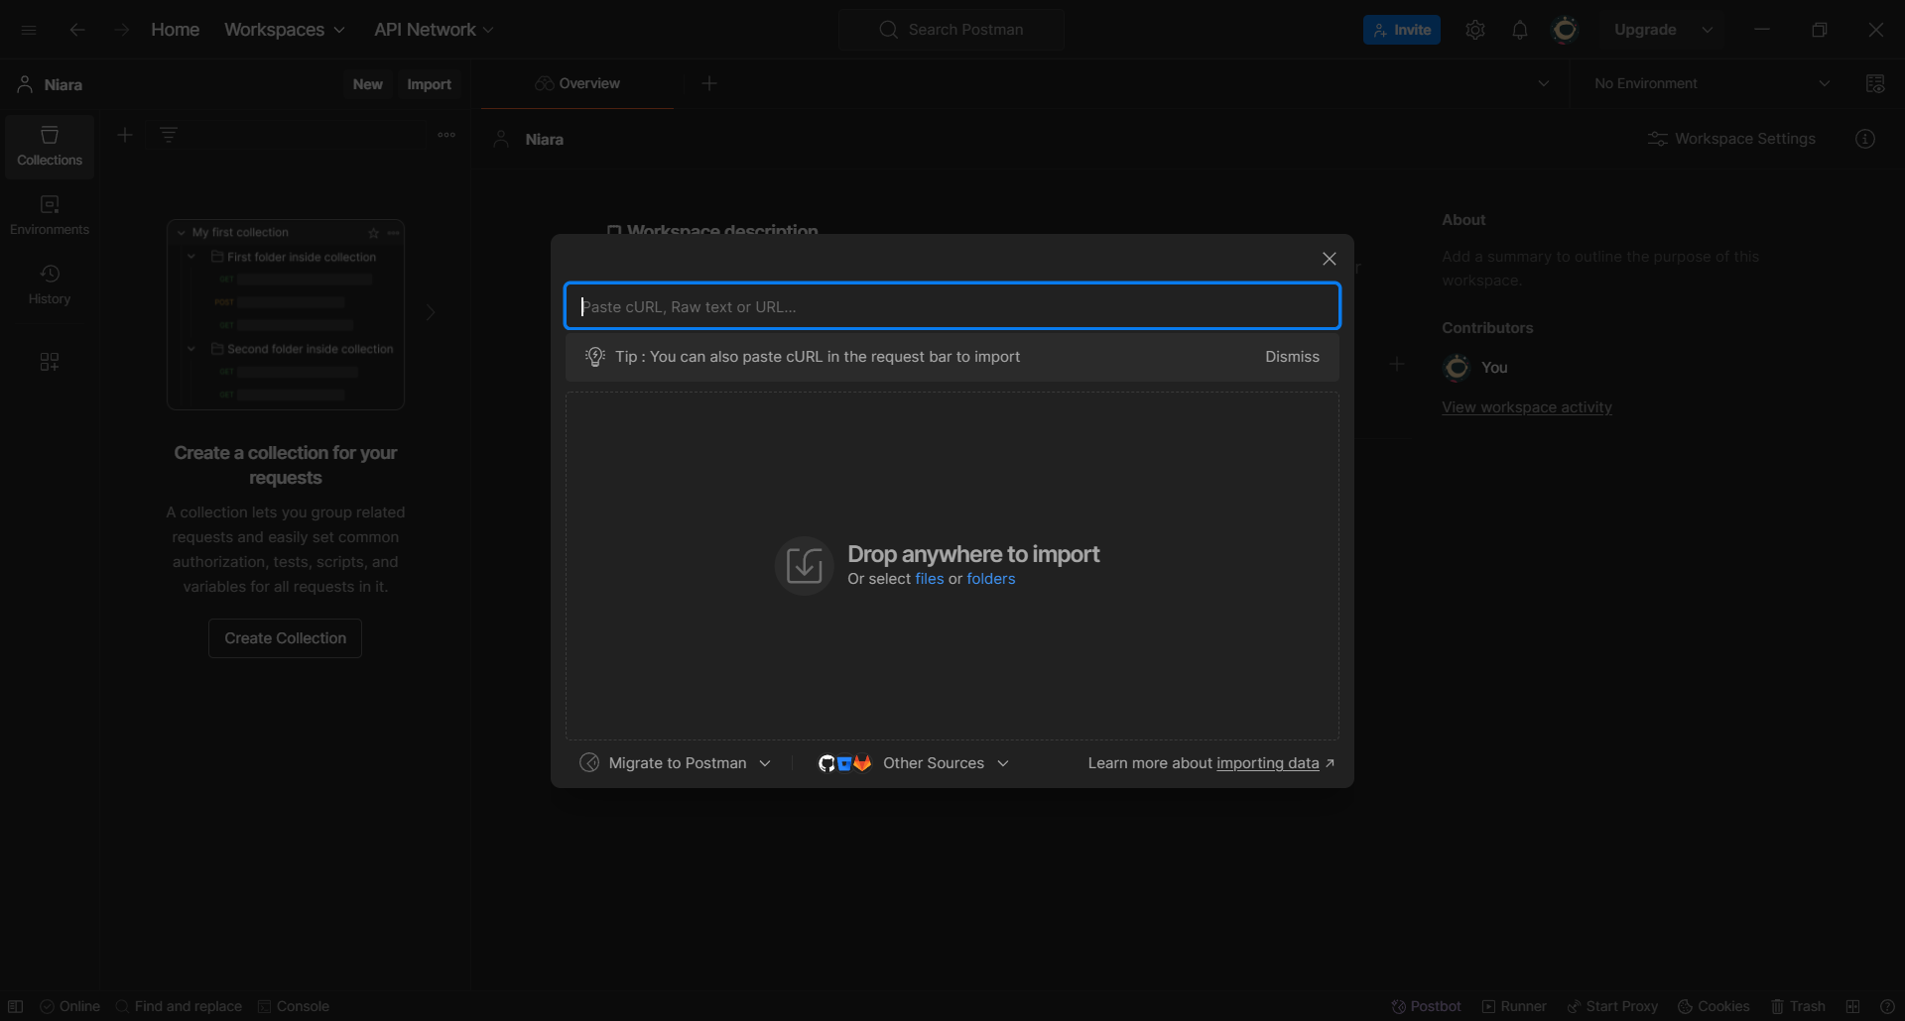1905x1021 pixels.
Task: Open Postbot in status bar
Action: click(1426, 1006)
